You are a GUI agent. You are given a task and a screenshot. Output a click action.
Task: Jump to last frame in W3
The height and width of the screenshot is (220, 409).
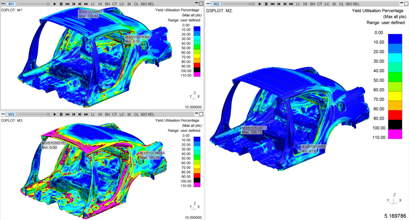(86, 114)
